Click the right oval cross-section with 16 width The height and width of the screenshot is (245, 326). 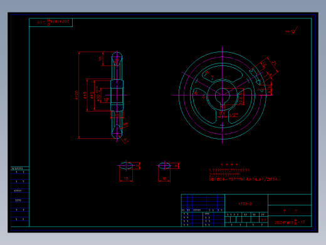click(x=164, y=166)
